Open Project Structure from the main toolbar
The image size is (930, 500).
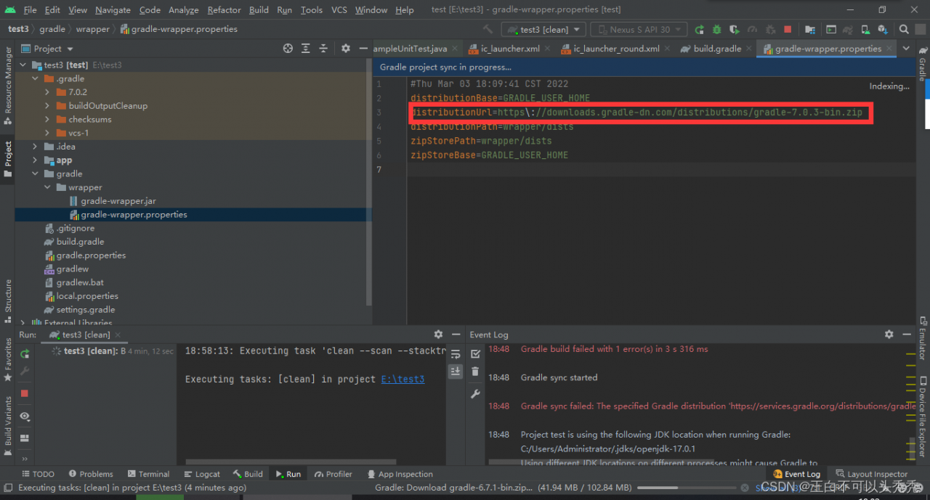point(810,30)
